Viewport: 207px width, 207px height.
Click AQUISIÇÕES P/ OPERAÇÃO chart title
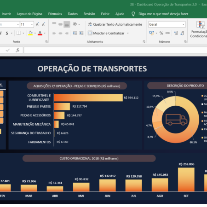click(77, 86)
